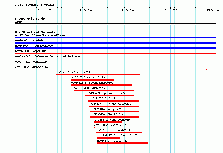223x153 pixels.
Task: Select the DGV Structural Variants track heading
Action: (x=35, y=32)
